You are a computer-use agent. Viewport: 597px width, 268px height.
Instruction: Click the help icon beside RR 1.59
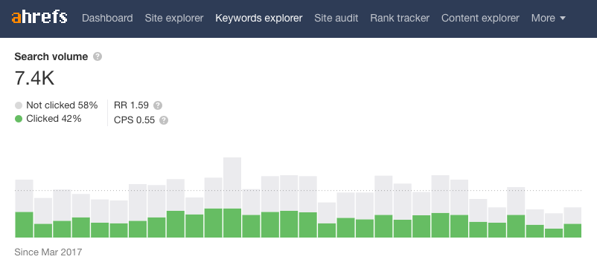(158, 105)
